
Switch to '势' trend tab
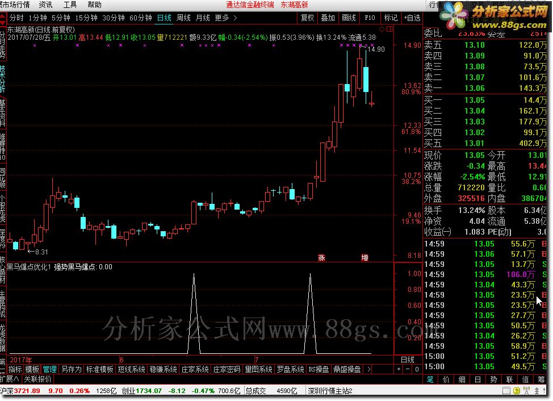(x=493, y=379)
